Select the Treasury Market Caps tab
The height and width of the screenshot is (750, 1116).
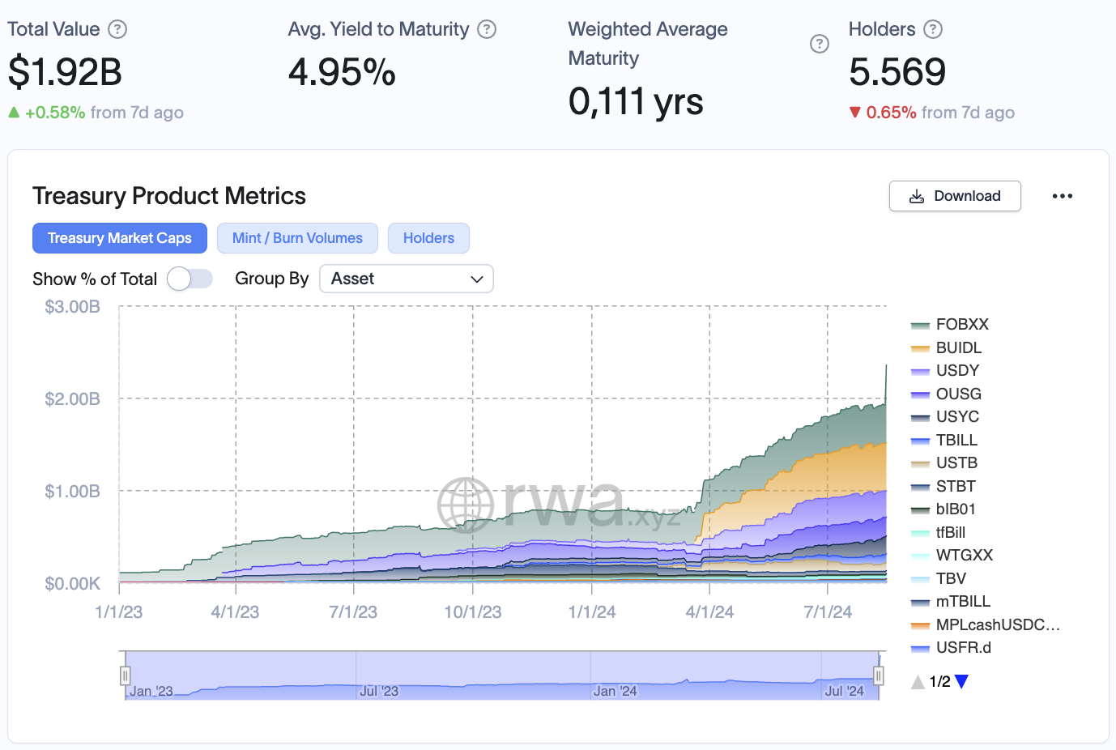click(x=120, y=238)
